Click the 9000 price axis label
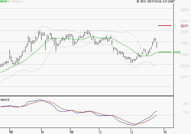The width and height of the screenshot is (191, 134). pyautogui.click(x=185, y=10)
